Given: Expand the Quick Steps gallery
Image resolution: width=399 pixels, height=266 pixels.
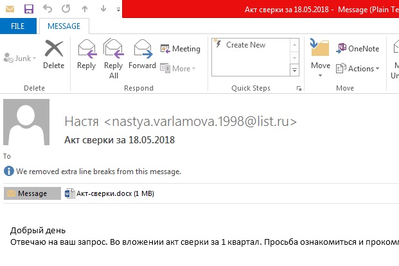Looking at the screenshot, I should point(294,70).
